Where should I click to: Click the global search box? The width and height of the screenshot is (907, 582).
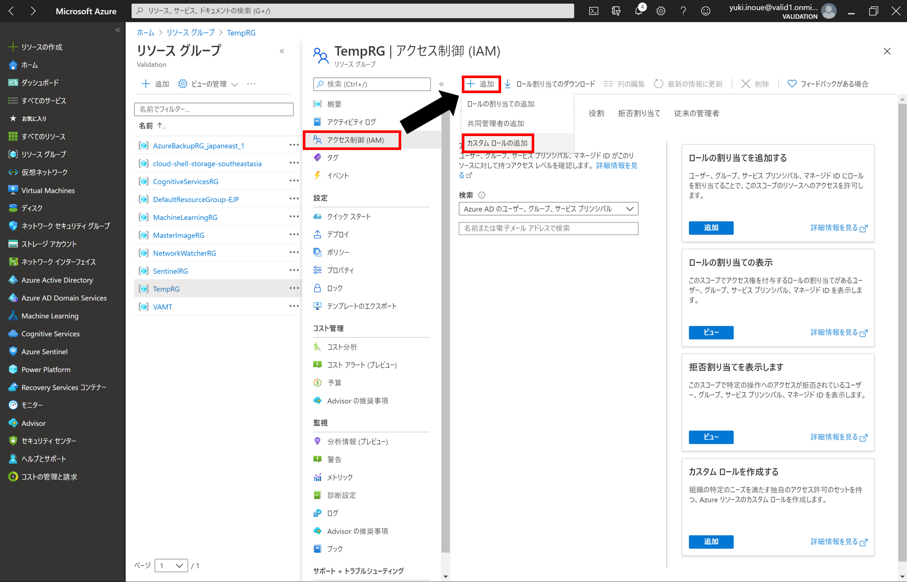click(353, 11)
